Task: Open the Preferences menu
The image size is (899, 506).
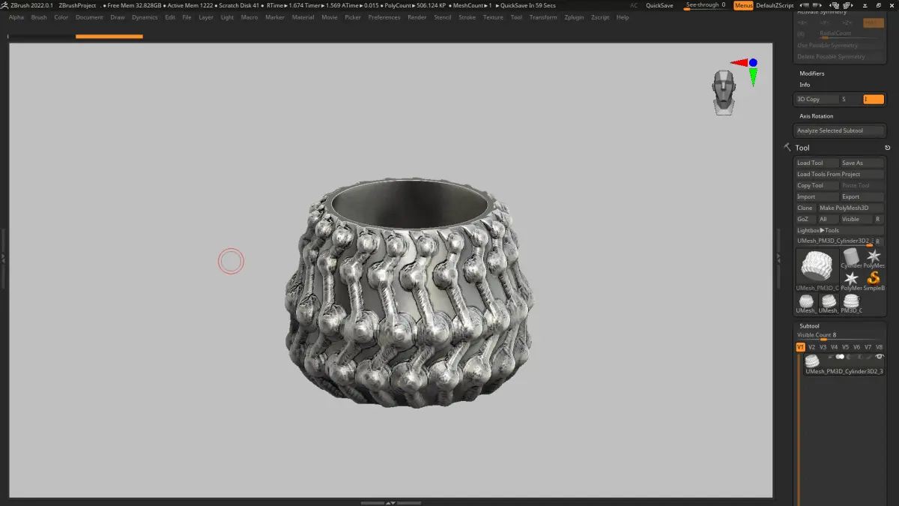Action: coord(384,17)
